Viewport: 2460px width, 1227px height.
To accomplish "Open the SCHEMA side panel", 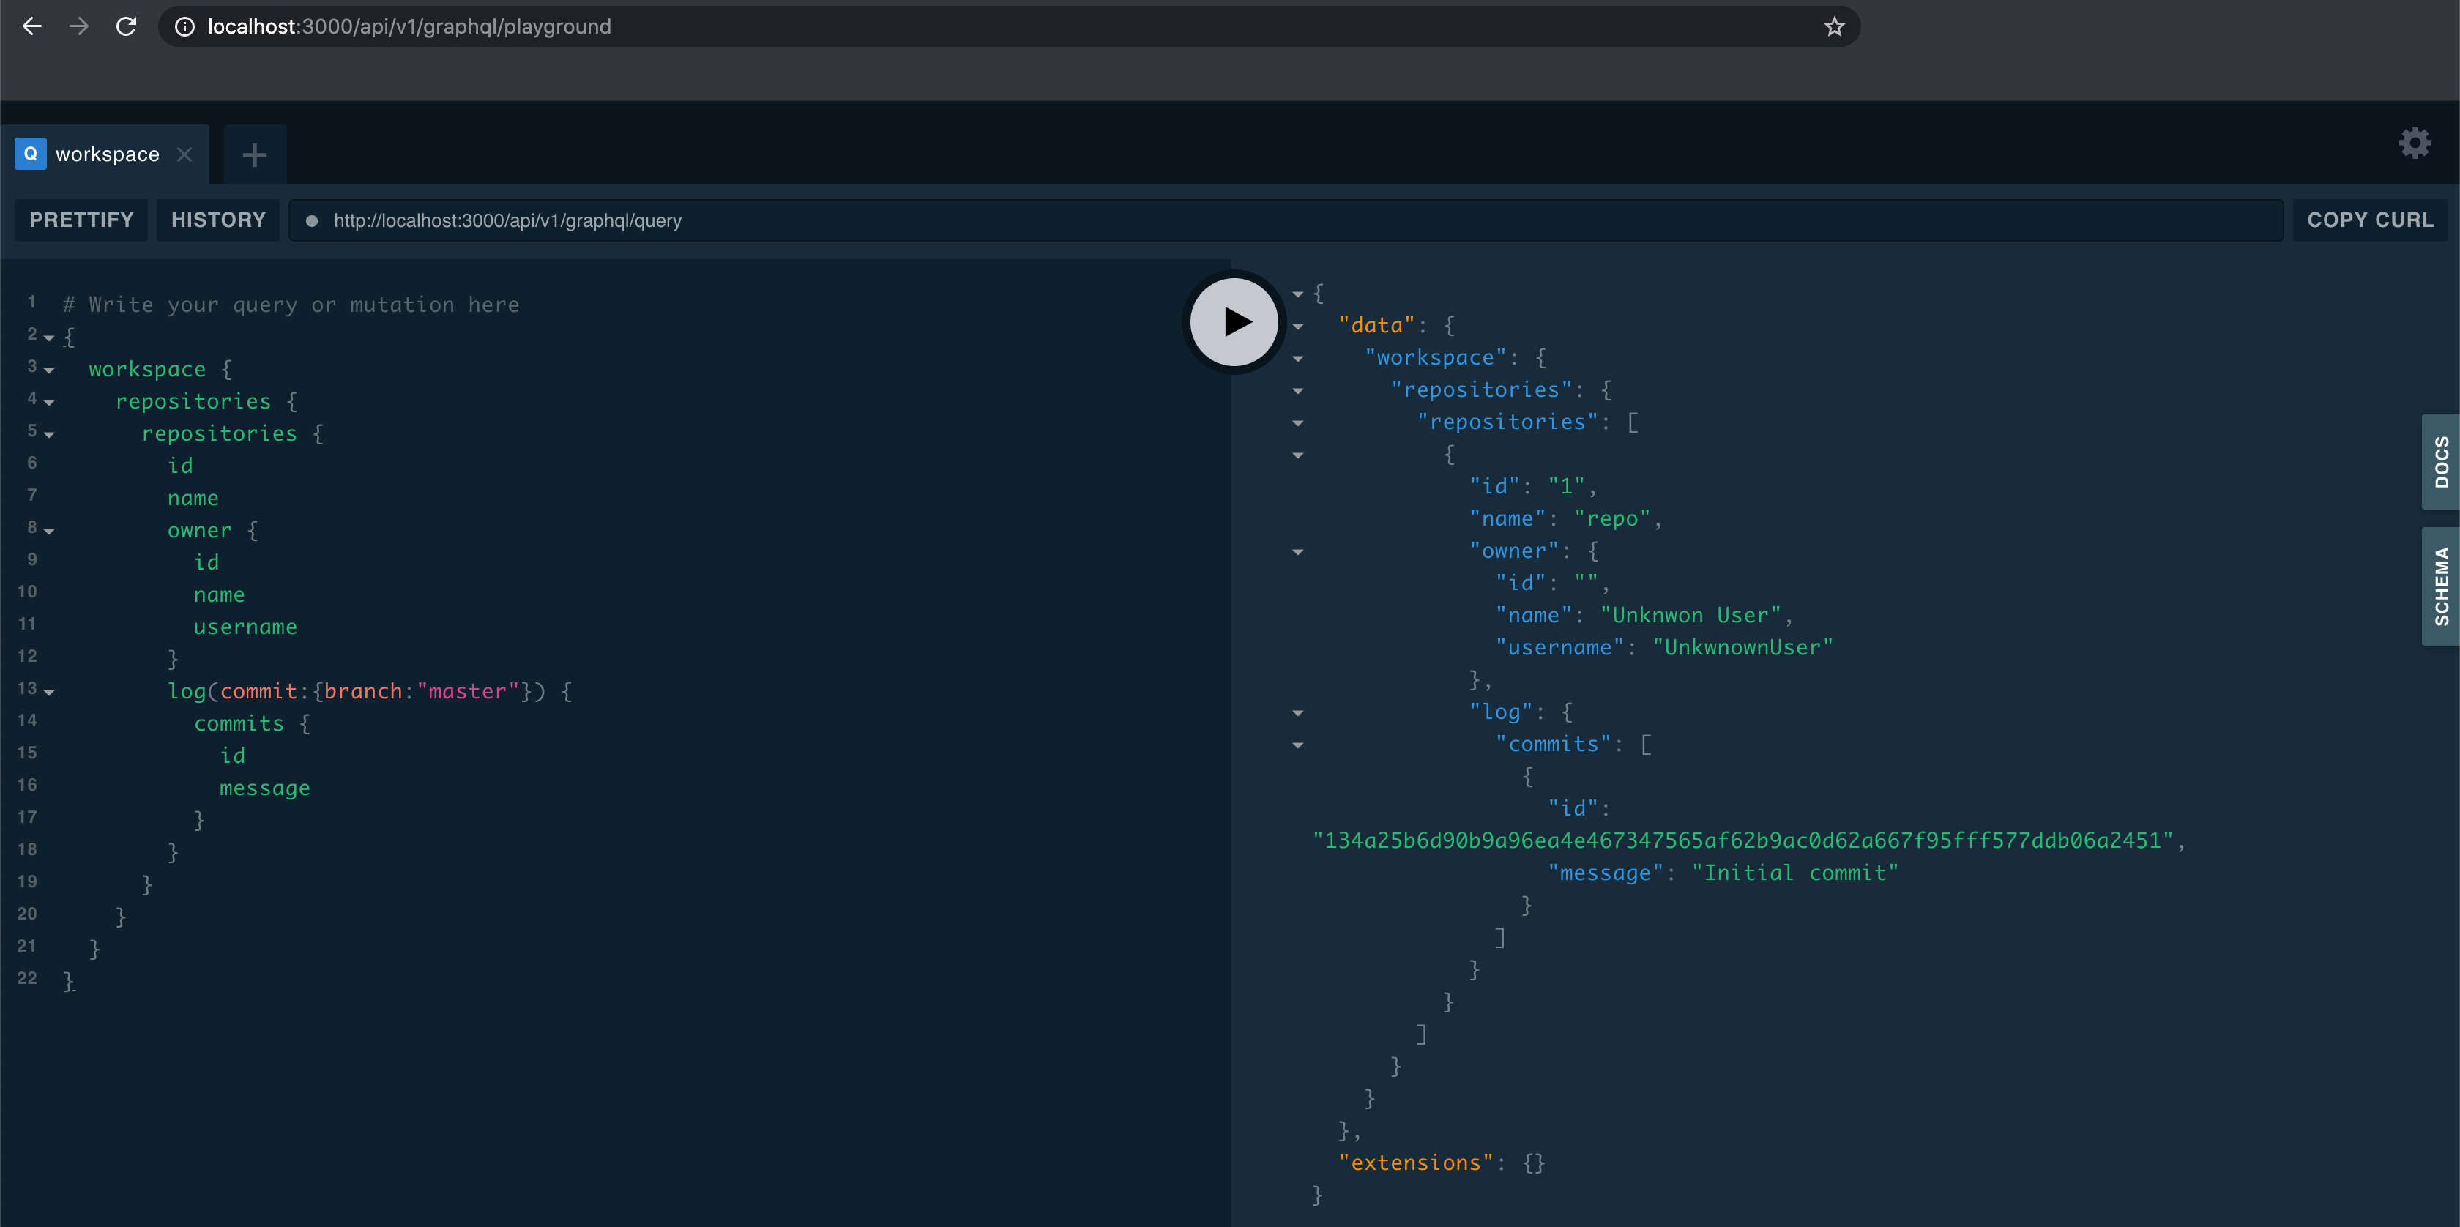I will [2441, 586].
